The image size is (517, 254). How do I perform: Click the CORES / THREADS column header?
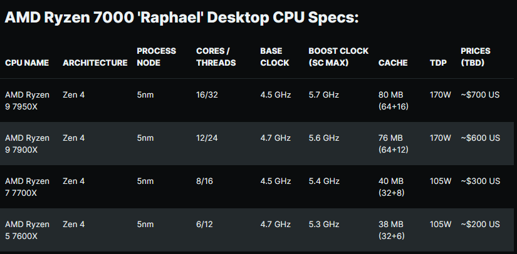216,57
